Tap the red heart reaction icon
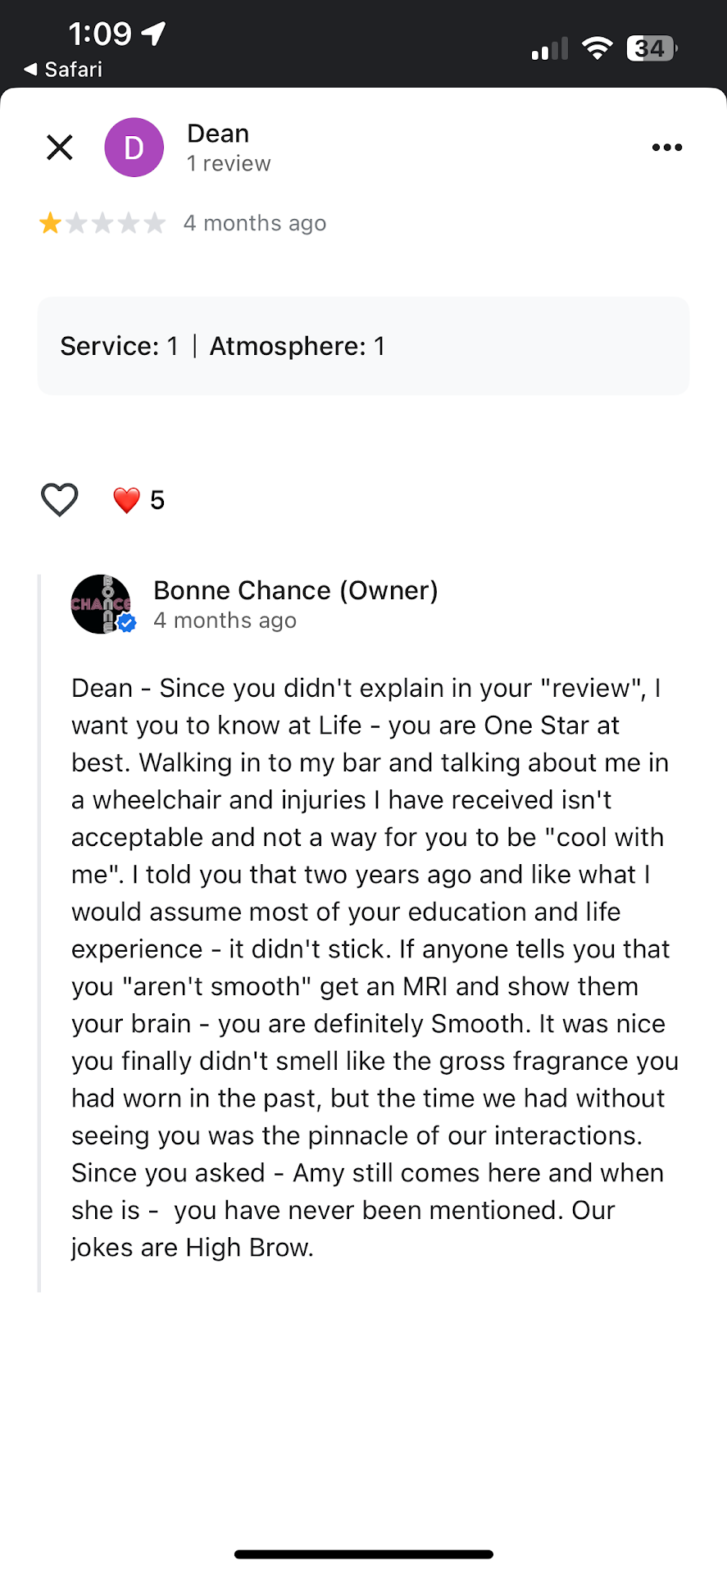 [126, 500]
